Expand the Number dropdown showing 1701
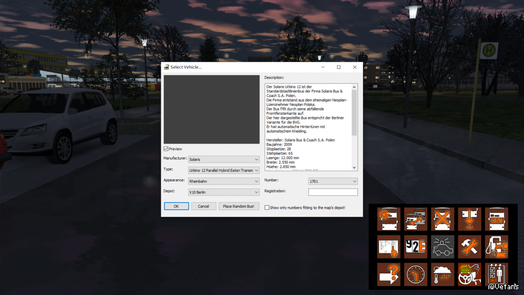The image size is (524, 295). (333, 181)
